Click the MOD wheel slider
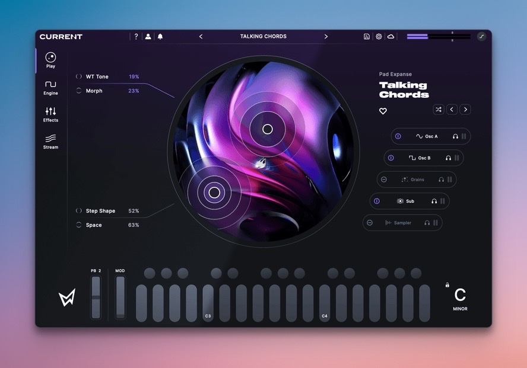 120,297
